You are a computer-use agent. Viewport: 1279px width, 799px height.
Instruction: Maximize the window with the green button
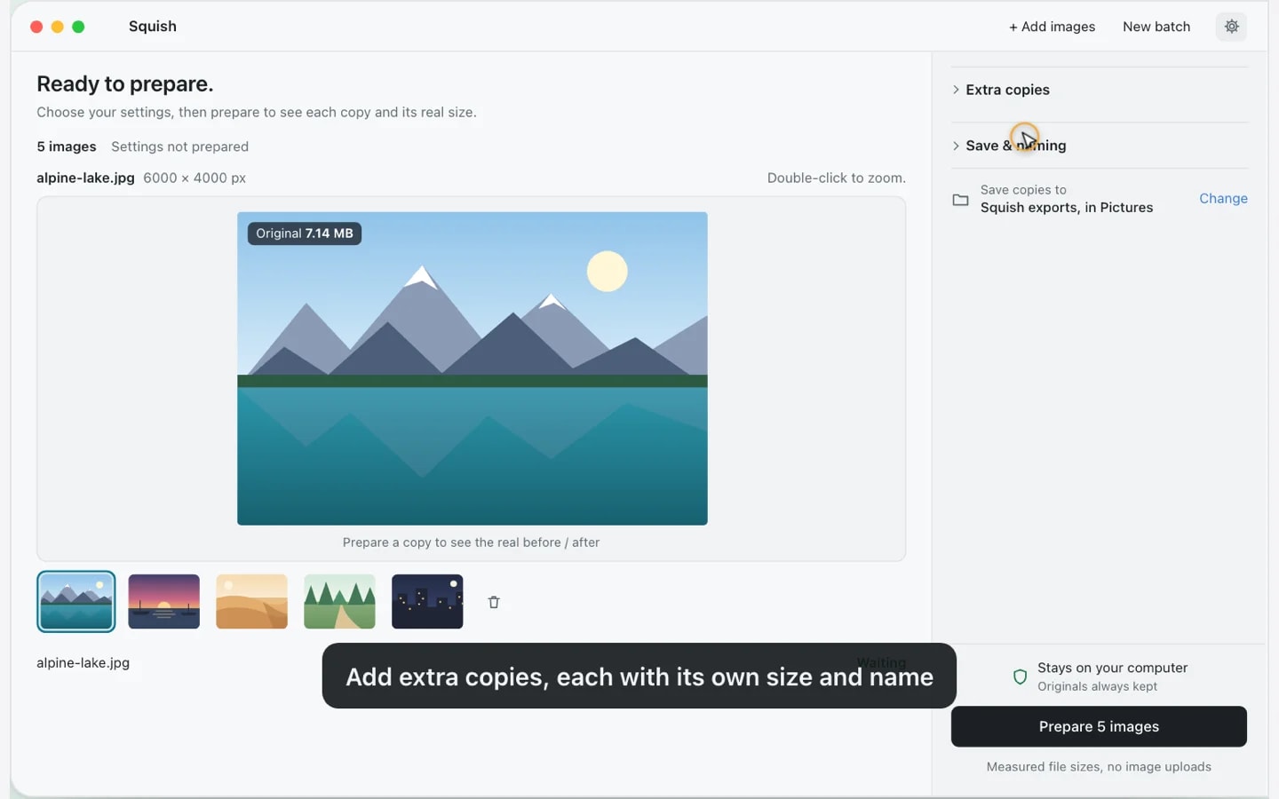click(78, 27)
